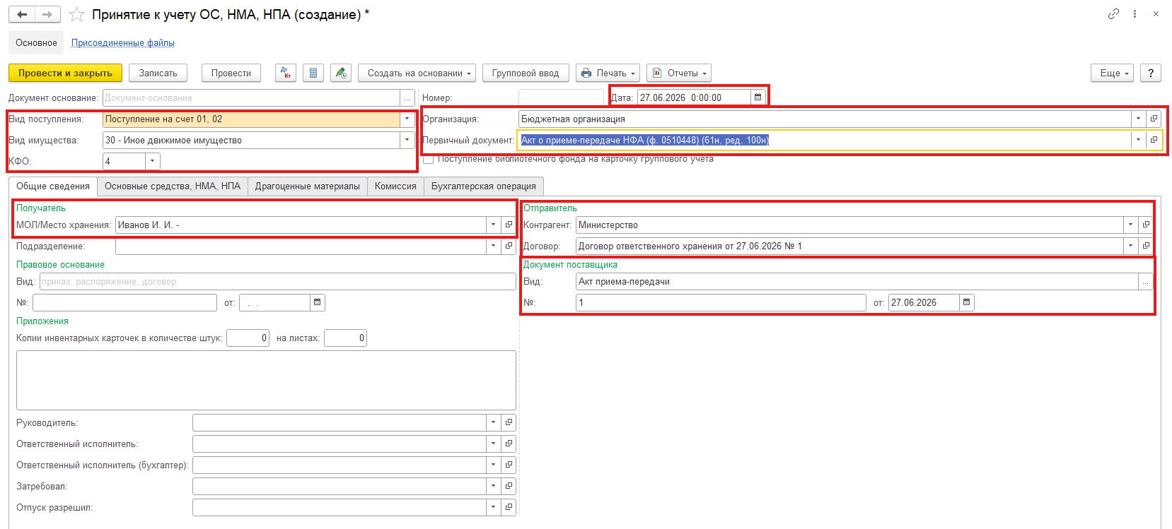The image size is (1172, 529).
Task: Open the Присоединенные файлы link
Action: tap(123, 42)
